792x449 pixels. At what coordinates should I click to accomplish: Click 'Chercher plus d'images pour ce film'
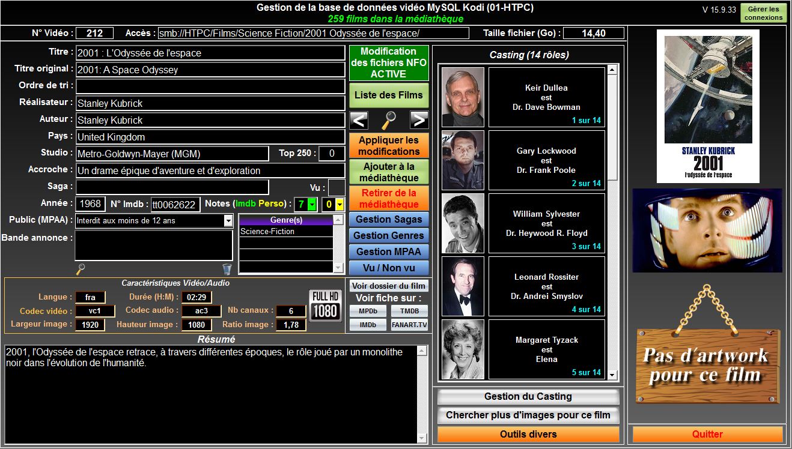pos(528,415)
